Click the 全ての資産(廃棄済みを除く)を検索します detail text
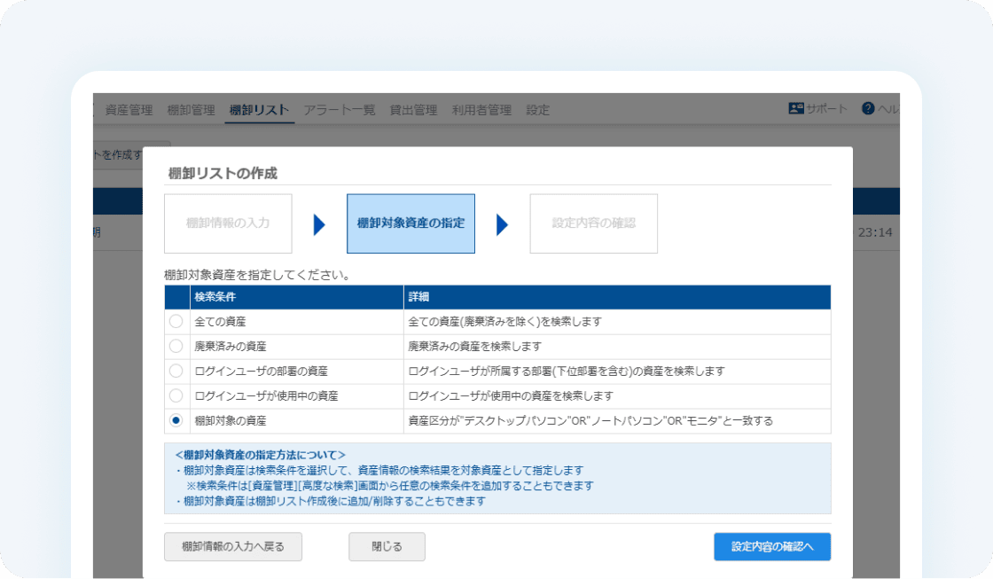Screen dimensions: 993x579 click(x=504, y=322)
